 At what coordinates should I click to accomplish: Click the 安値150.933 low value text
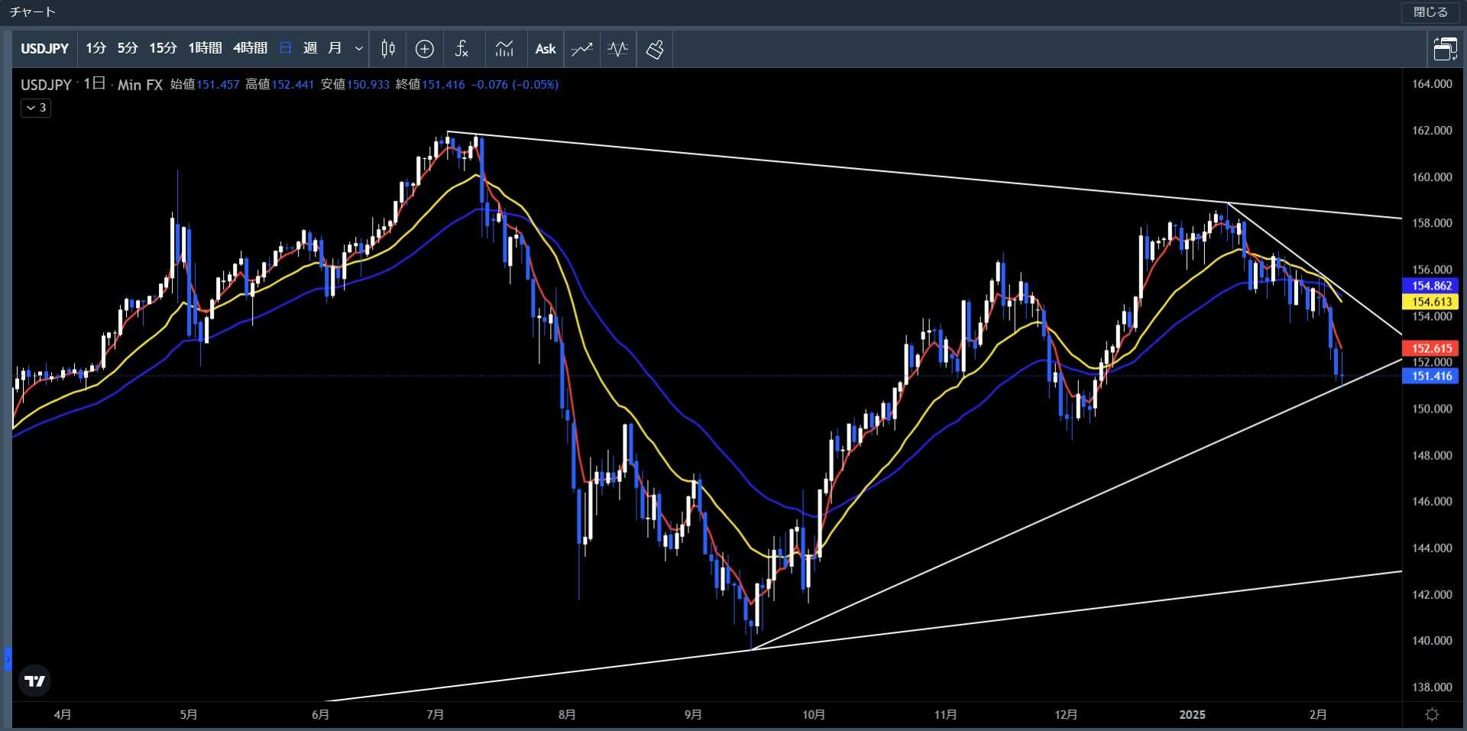(355, 85)
